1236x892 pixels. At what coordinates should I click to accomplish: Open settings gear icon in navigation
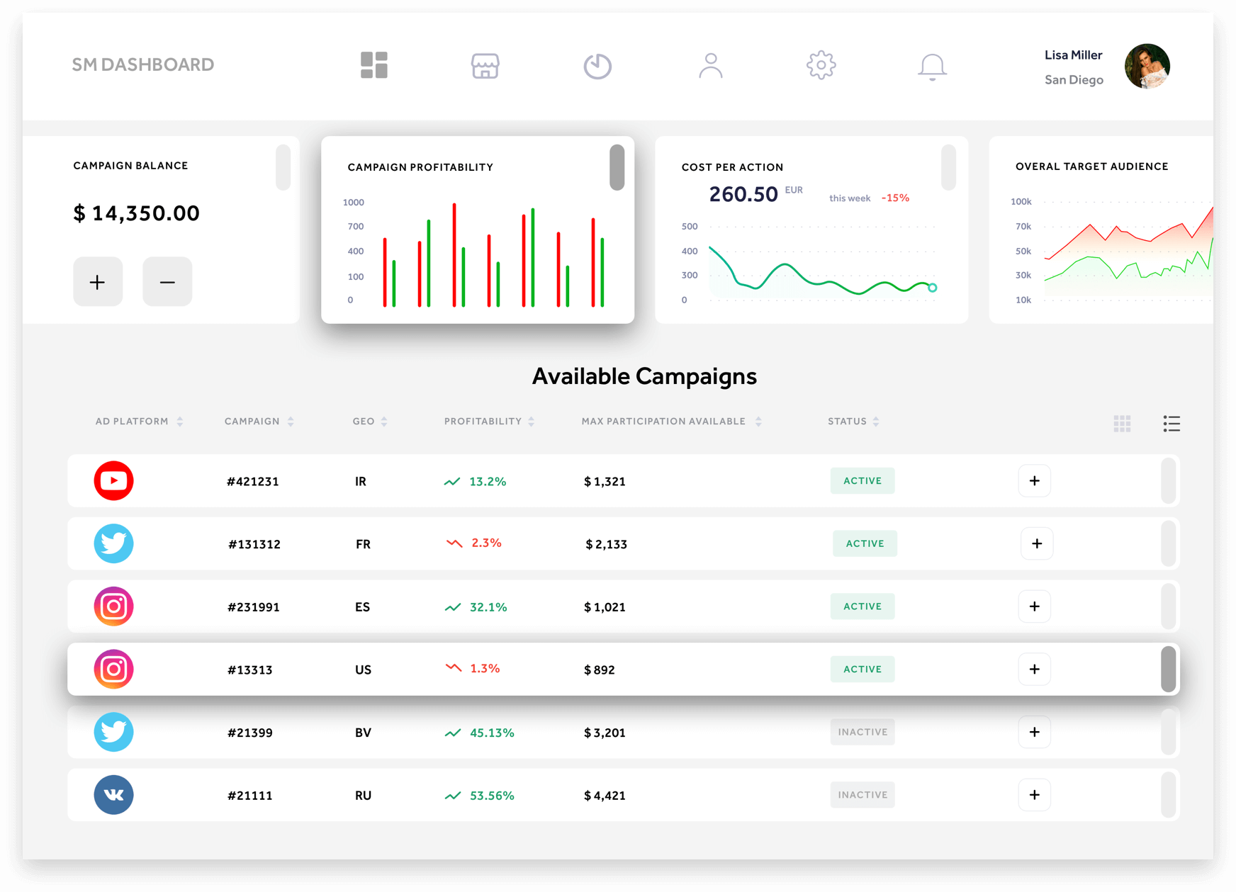click(821, 65)
